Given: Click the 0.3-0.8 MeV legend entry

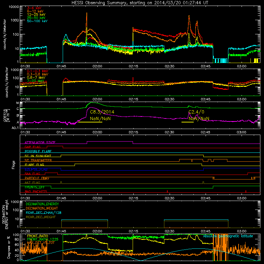Looking at the screenshot, I should [x=38, y=74].
